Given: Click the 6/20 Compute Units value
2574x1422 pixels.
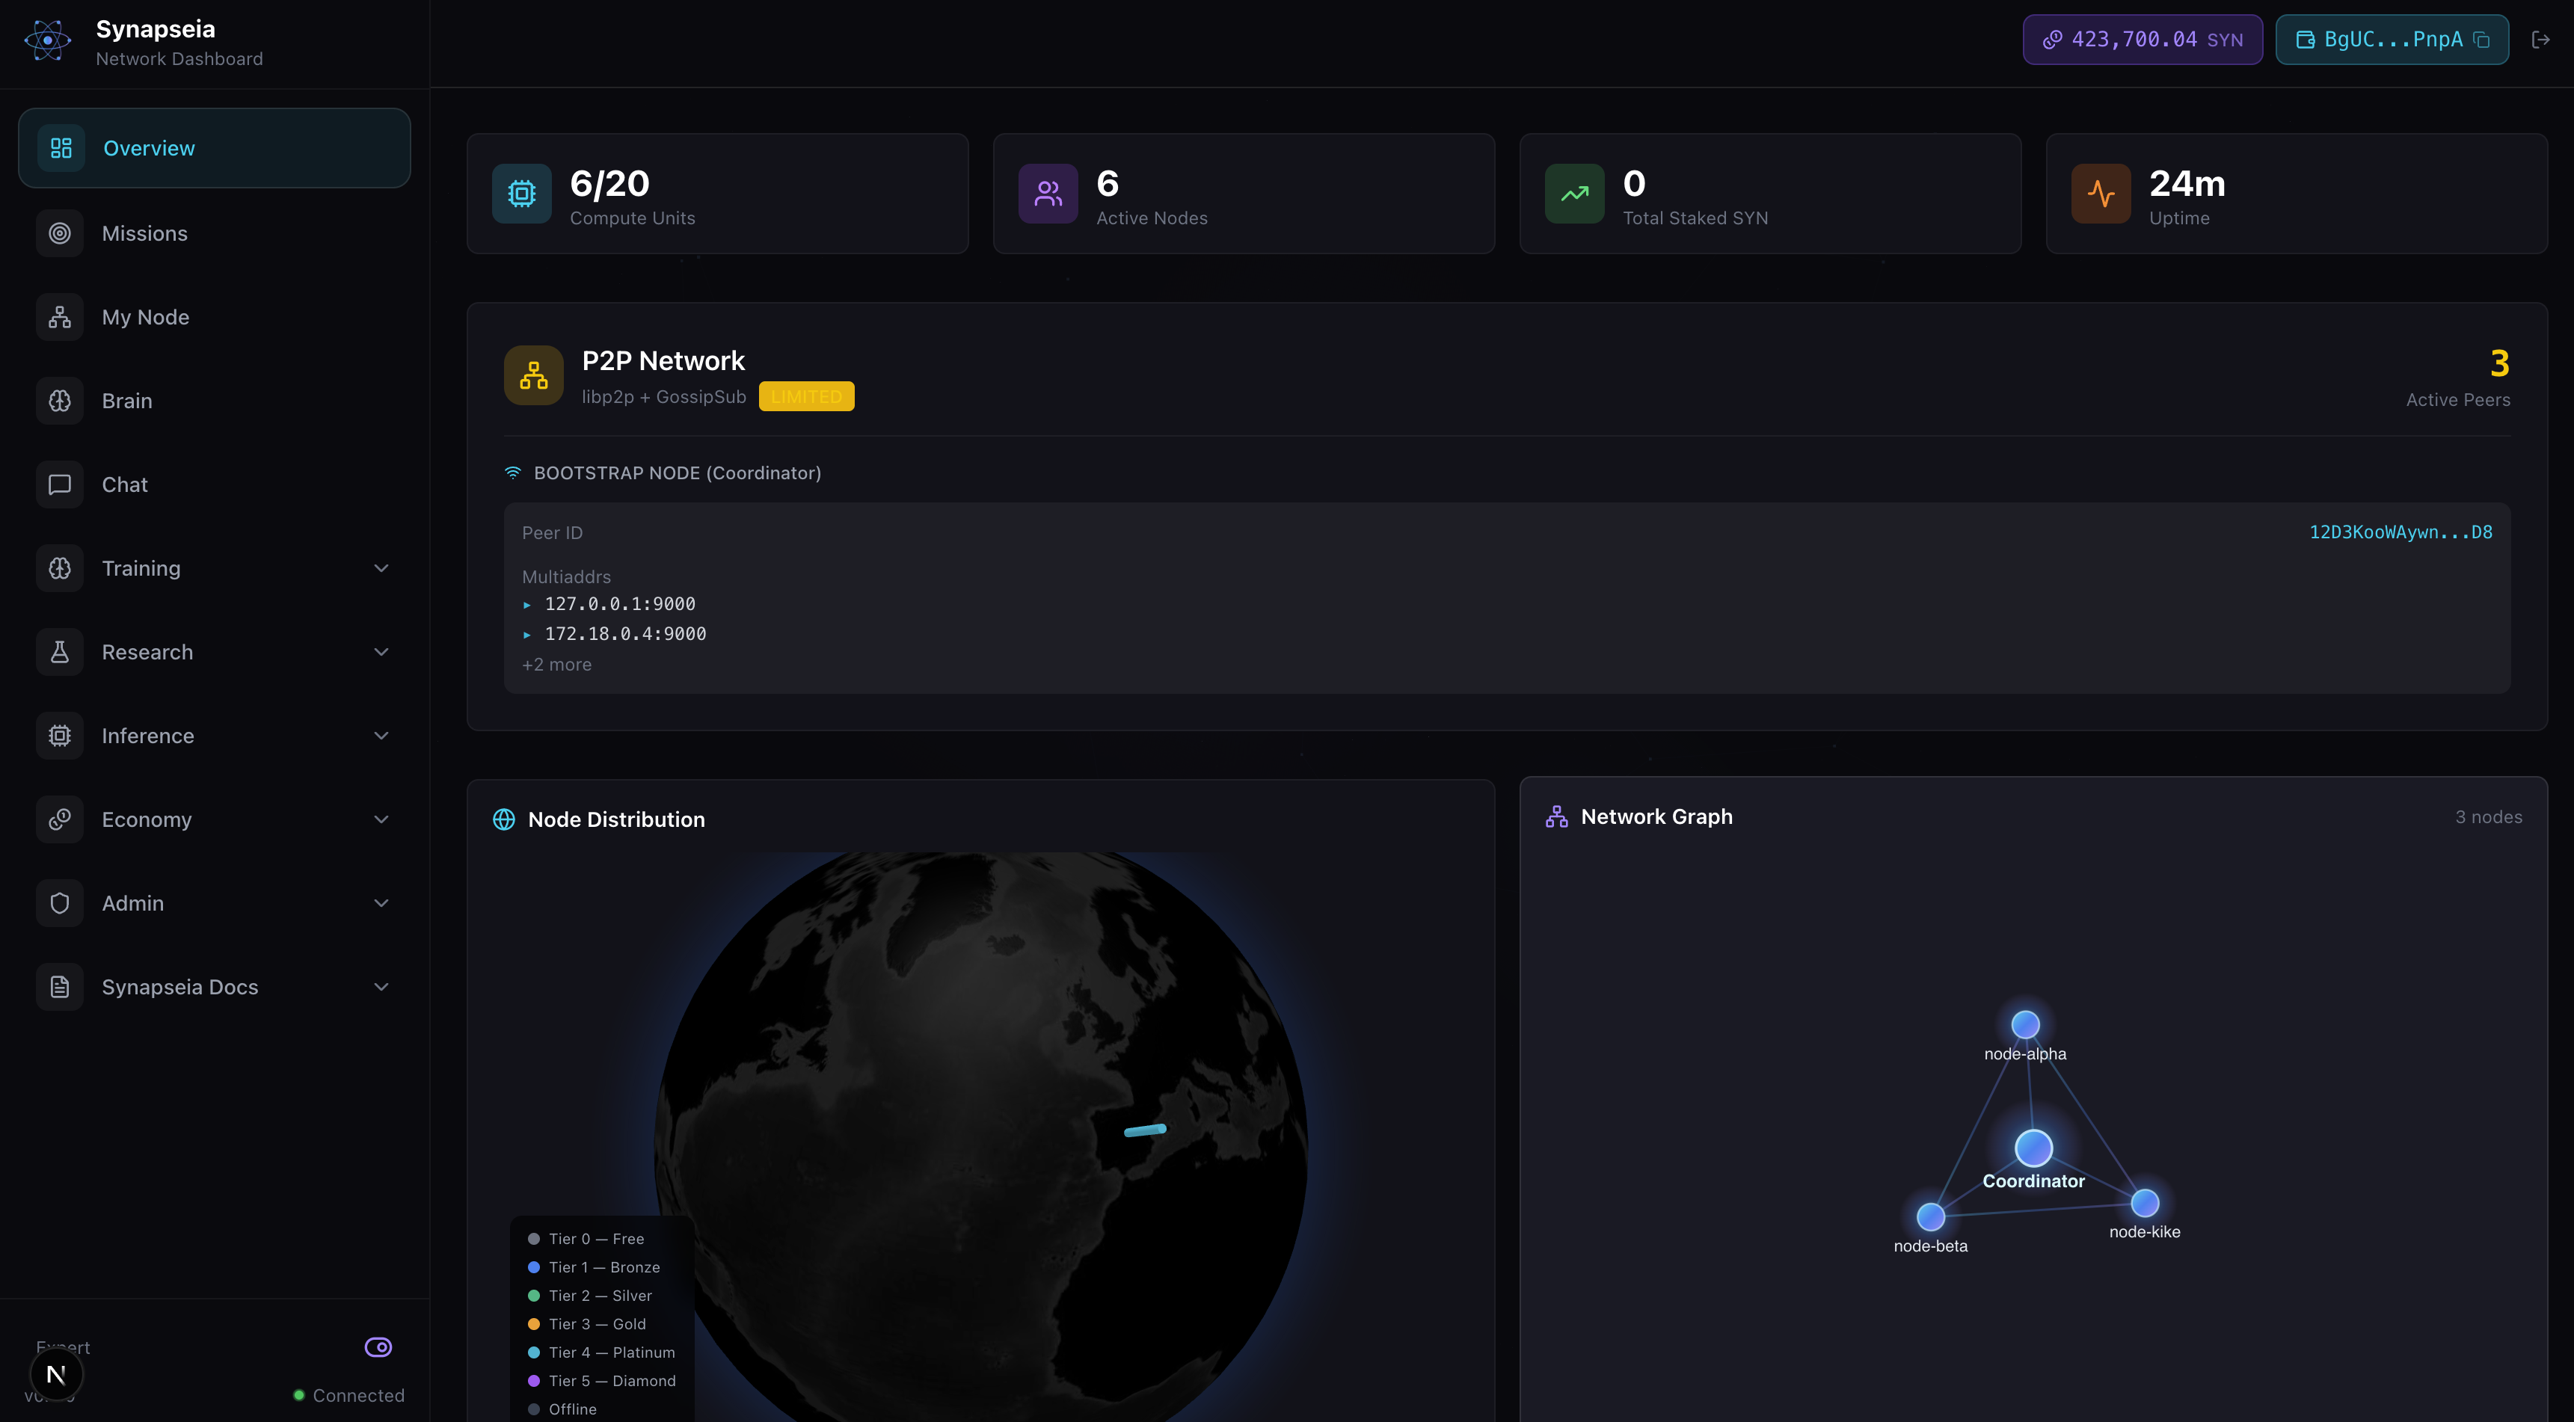Looking at the screenshot, I should click(x=609, y=184).
